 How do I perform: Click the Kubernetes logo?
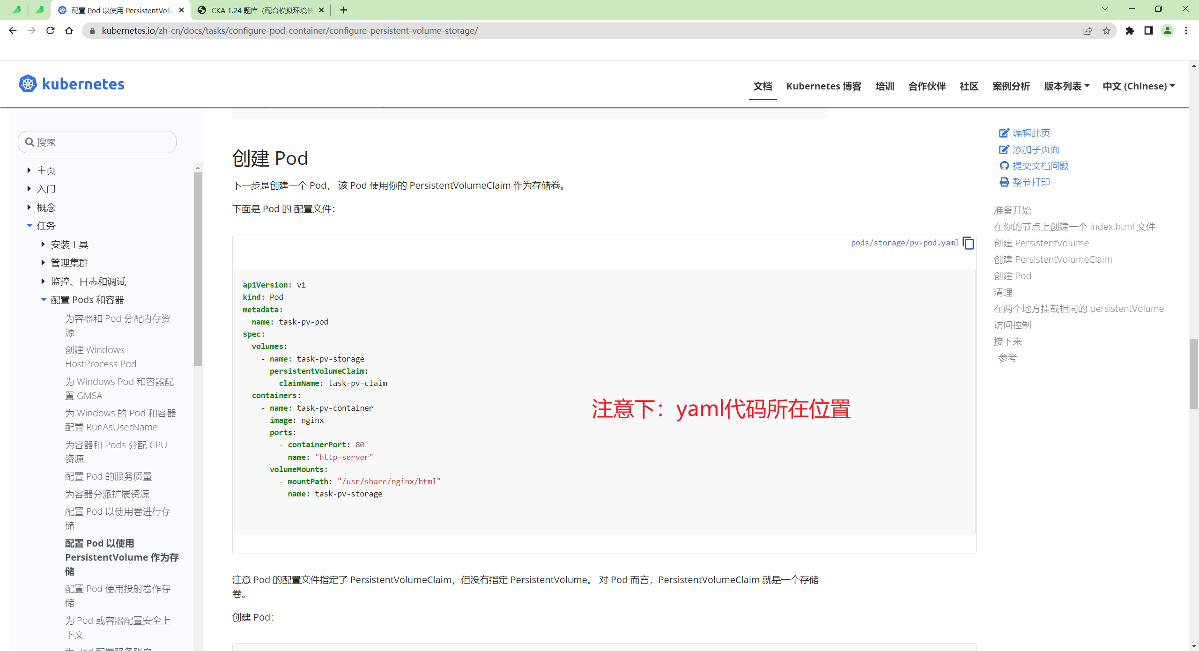tap(71, 84)
